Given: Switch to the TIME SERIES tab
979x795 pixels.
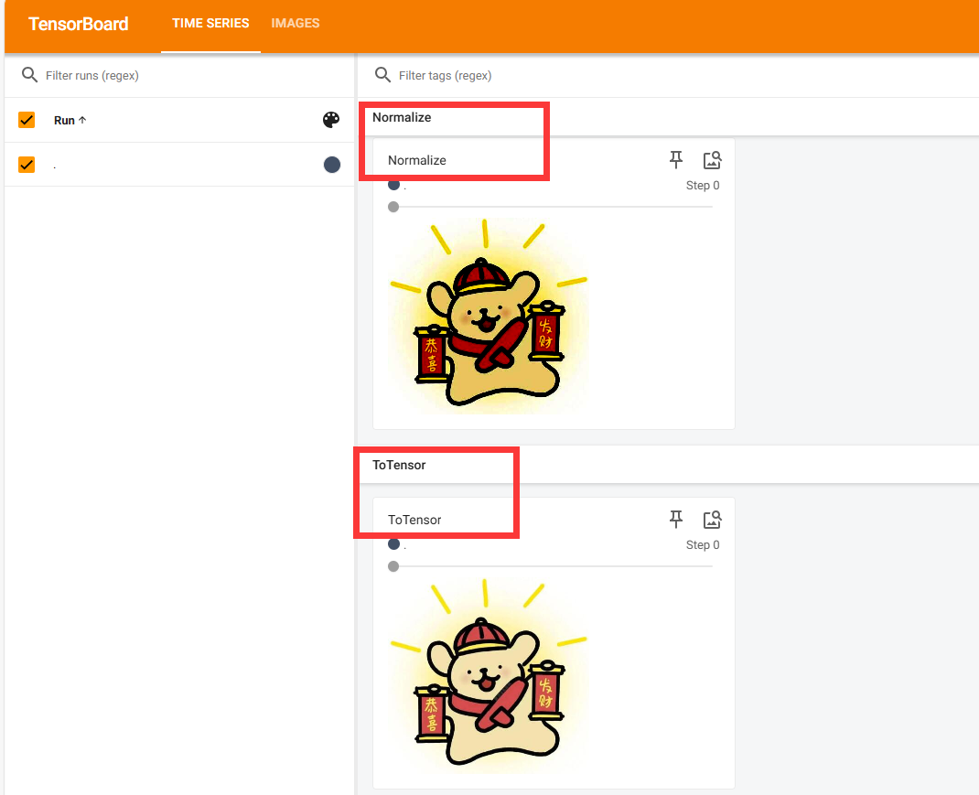Looking at the screenshot, I should pyautogui.click(x=210, y=23).
